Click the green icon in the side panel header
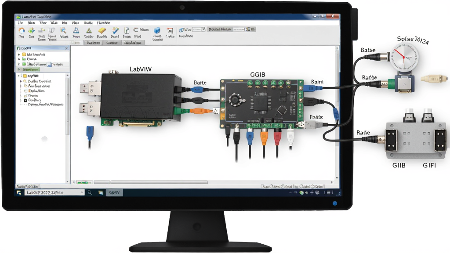Screen dimensions: 450x253 (x=18, y=48)
